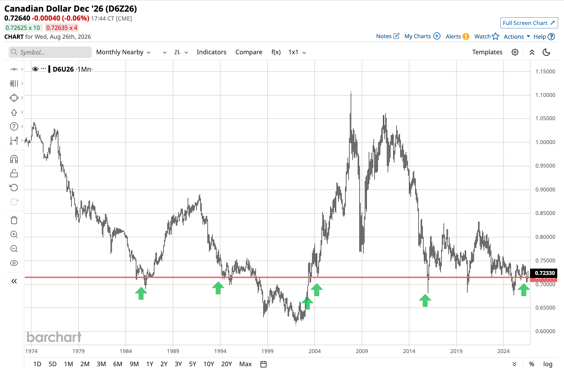Image resolution: width=564 pixels, height=368 pixels.
Task: Open the 1x1 grid layout dropdown
Action: coord(297,52)
